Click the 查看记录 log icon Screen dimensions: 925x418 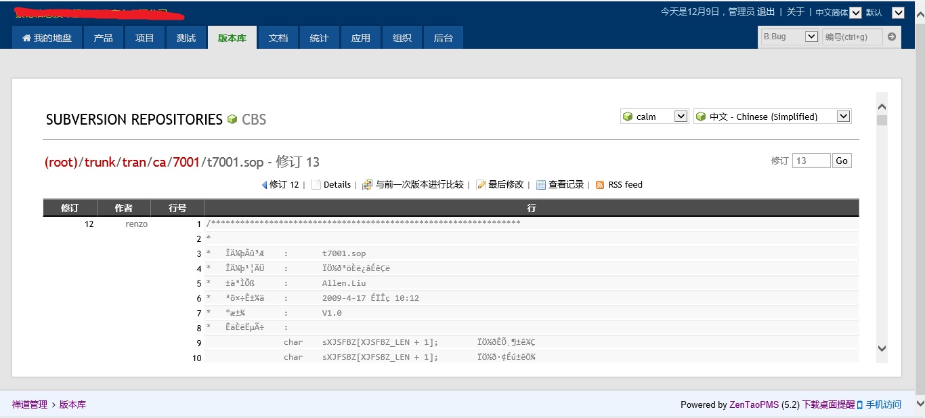(541, 184)
